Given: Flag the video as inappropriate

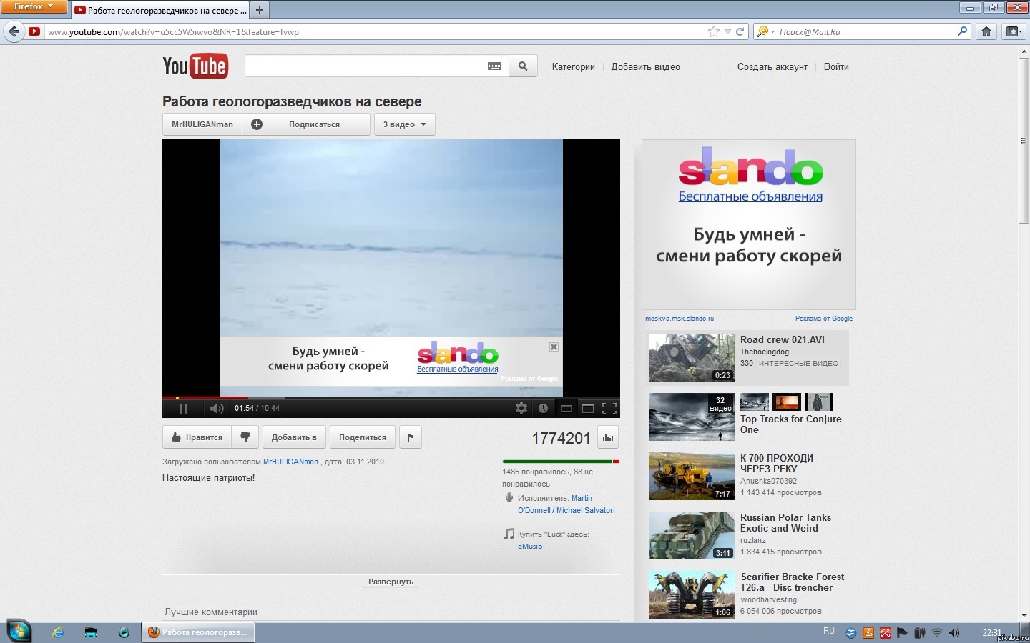Looking at the screenshot, I should (411, 437).
